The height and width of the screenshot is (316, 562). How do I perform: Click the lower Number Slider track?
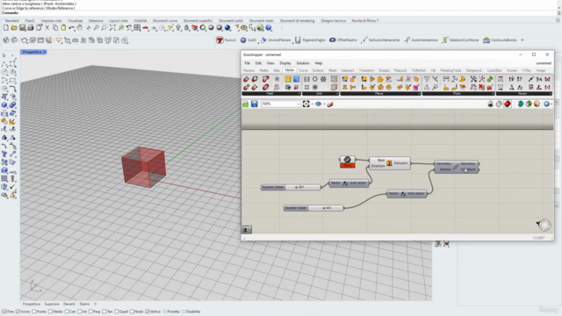pyautogui.click(x=325, y=208)
